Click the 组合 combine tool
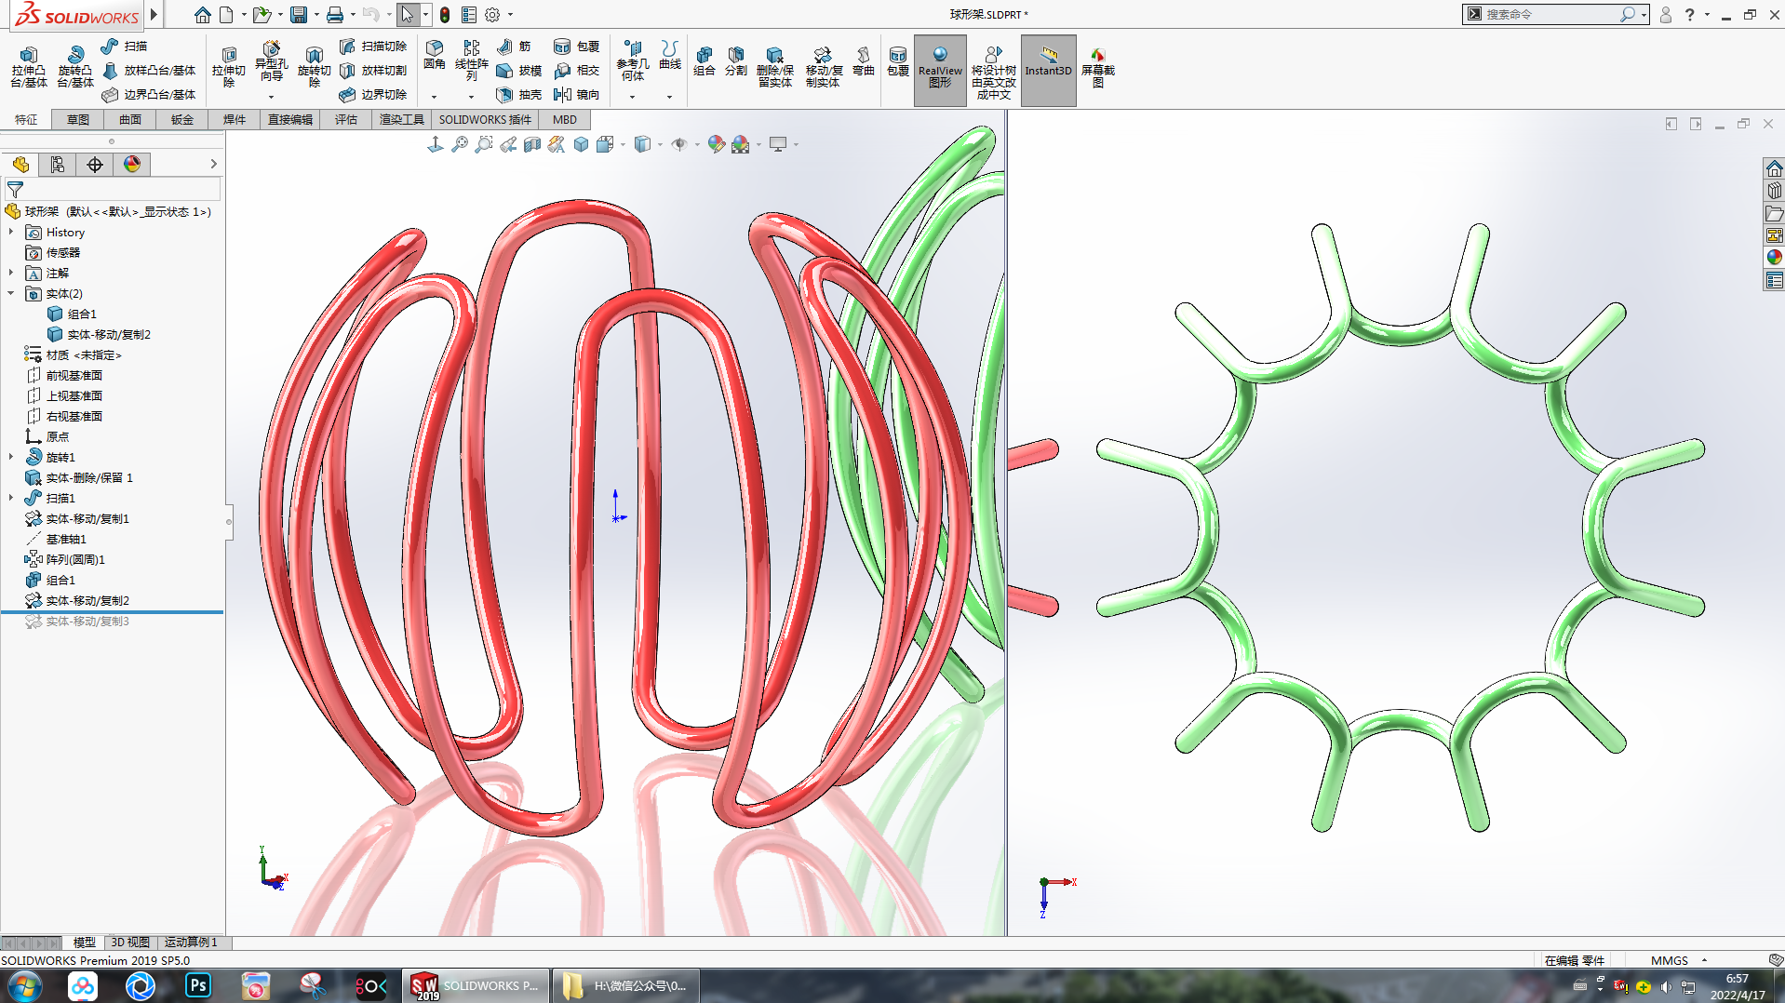 pos(705,61)
